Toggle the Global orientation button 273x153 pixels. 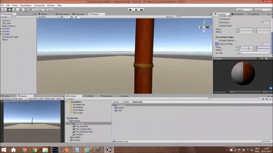coord(49,10)
